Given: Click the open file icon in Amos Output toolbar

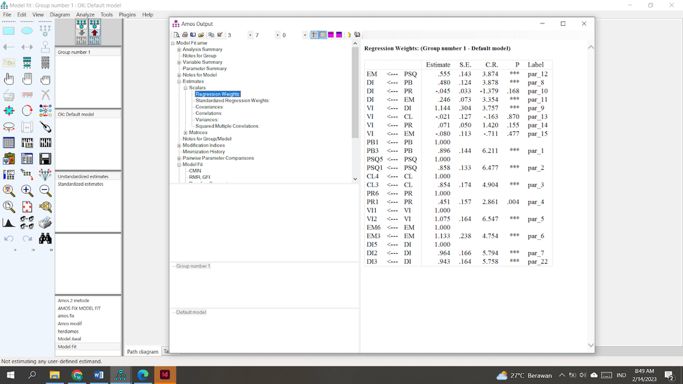Looking at the screenshot, I should pos(201,35).
